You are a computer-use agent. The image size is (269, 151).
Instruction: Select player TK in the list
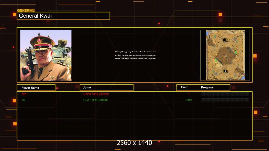(23, 100)
